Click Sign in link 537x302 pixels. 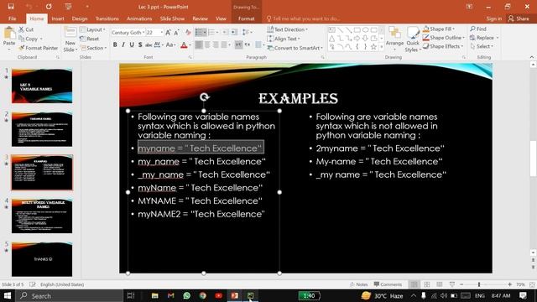pyautogui.click(x=494, y=18)
